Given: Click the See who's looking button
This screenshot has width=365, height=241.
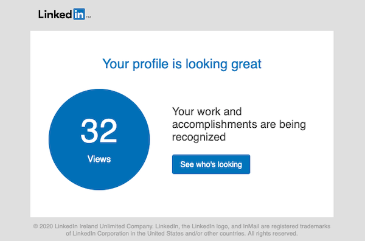Looking at the screenshot, I should tap(211, 164).
